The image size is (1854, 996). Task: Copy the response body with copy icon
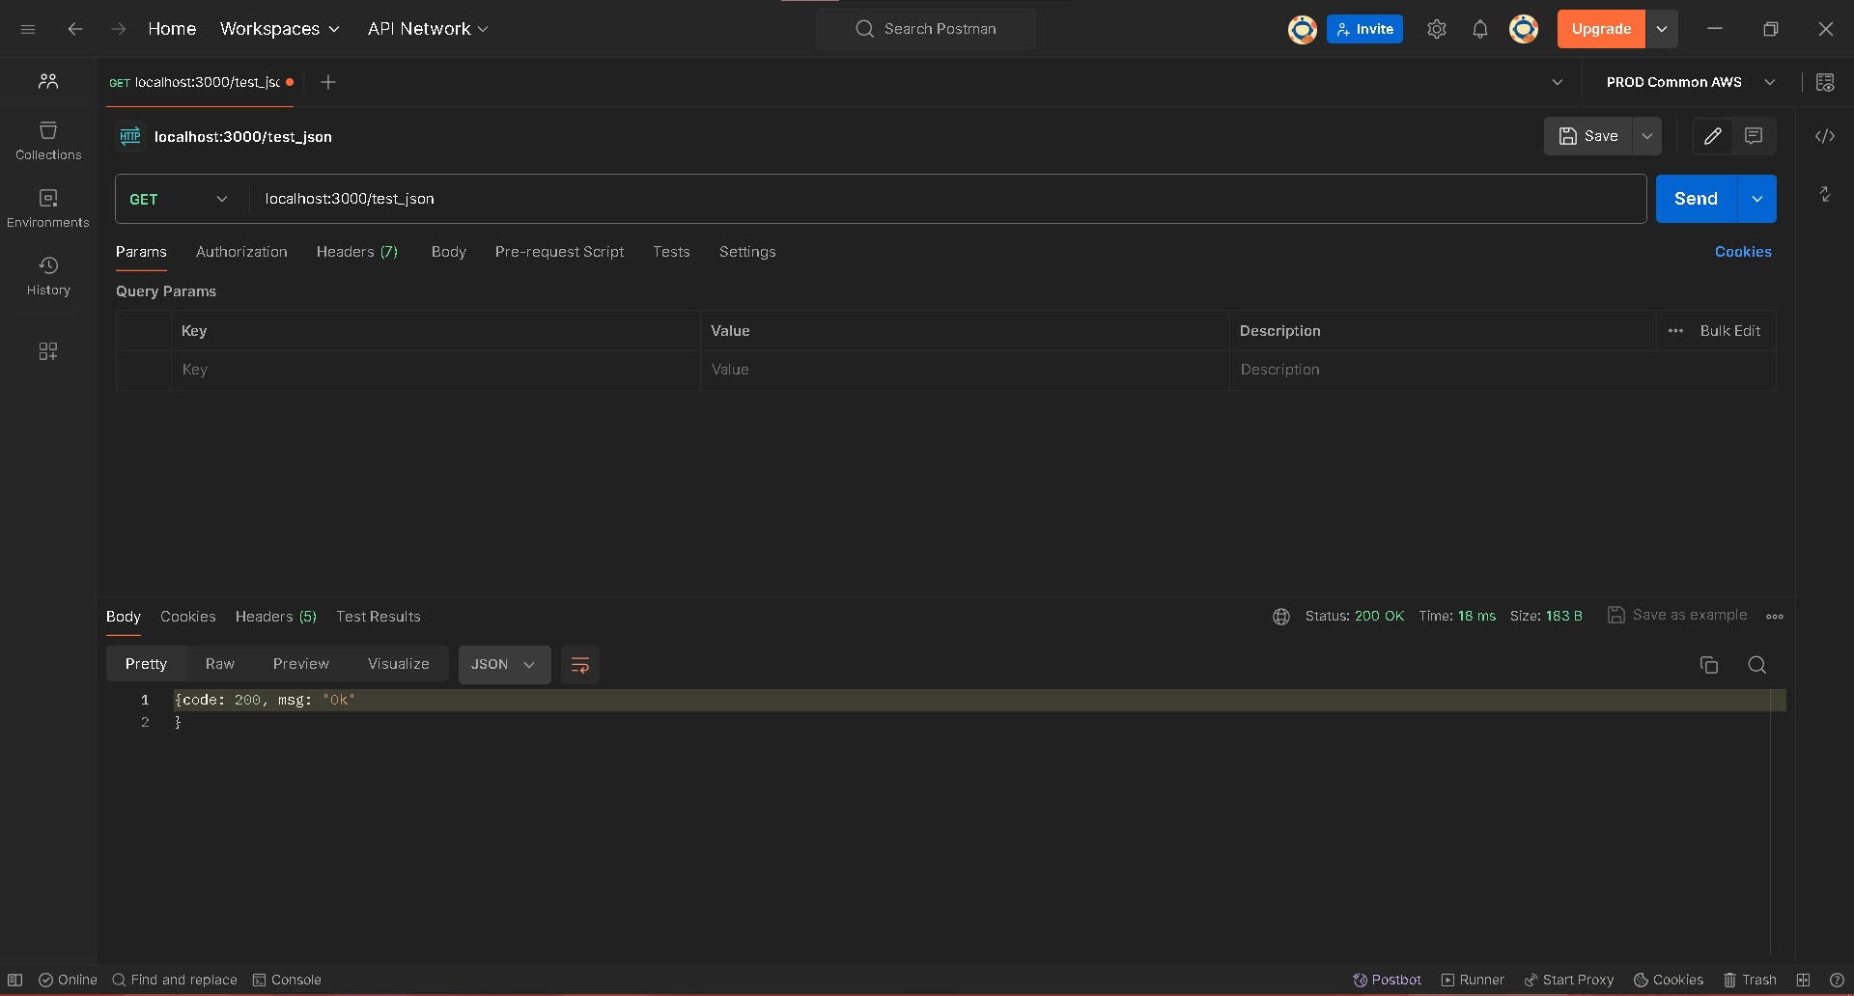(1708, 665)
